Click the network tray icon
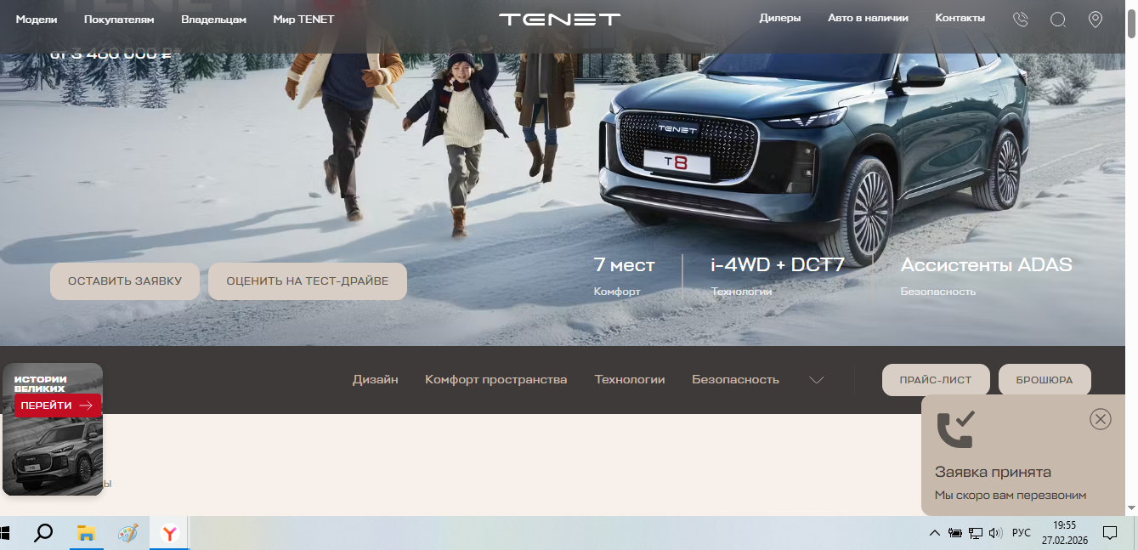Image resolution: width=1138 pixels, height=550 pixels. (976, 533)
